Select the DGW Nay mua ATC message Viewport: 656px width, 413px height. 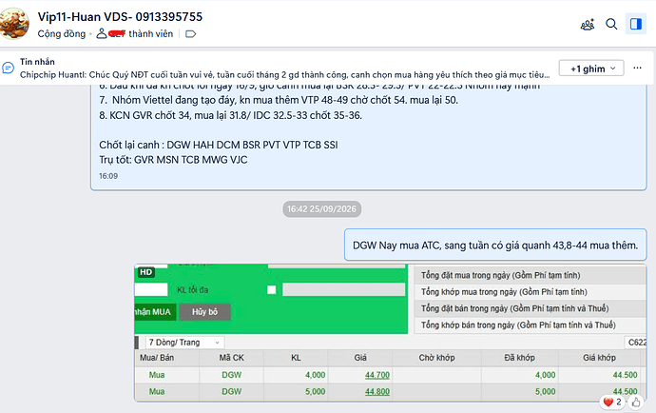point(495,245)
